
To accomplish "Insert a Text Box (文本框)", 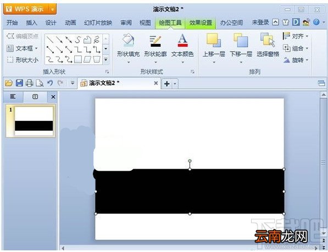I will [x=23, y=48].
